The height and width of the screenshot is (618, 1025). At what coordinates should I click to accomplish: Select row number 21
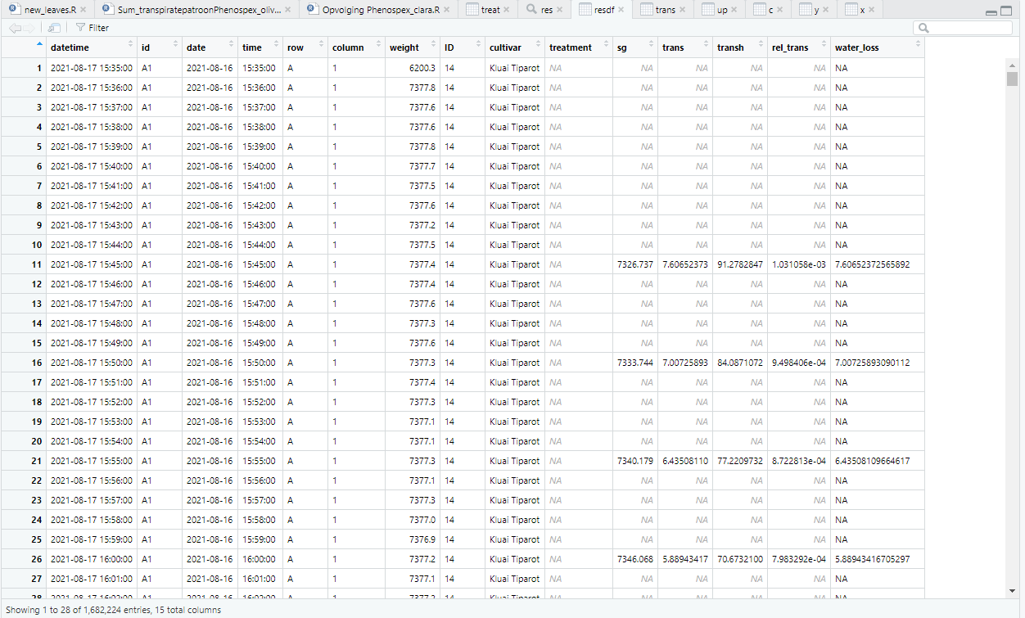(x=36, y=461)
